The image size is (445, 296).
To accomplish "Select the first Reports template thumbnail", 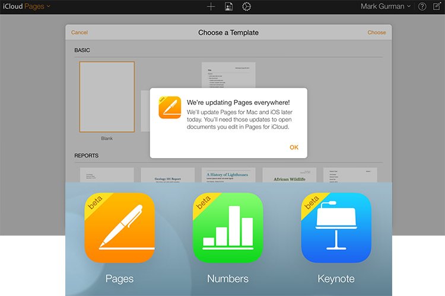I will click(107, 175).
